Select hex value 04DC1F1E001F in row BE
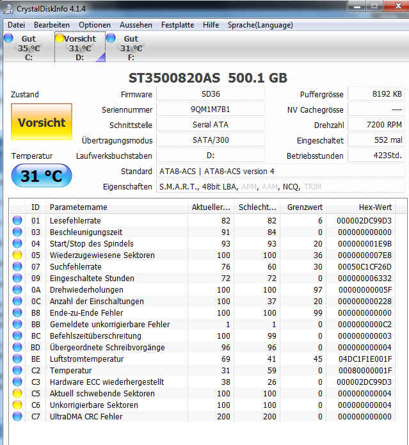This screenshot has height=445, width=409. click(365, 359)
